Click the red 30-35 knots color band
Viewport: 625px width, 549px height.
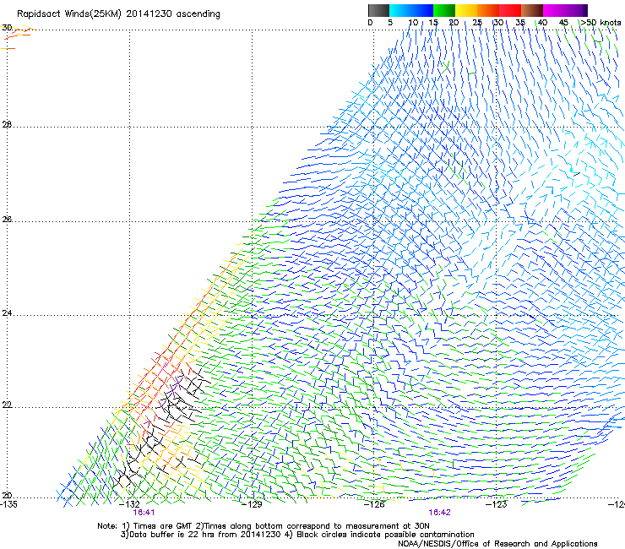tap(510, 10)
